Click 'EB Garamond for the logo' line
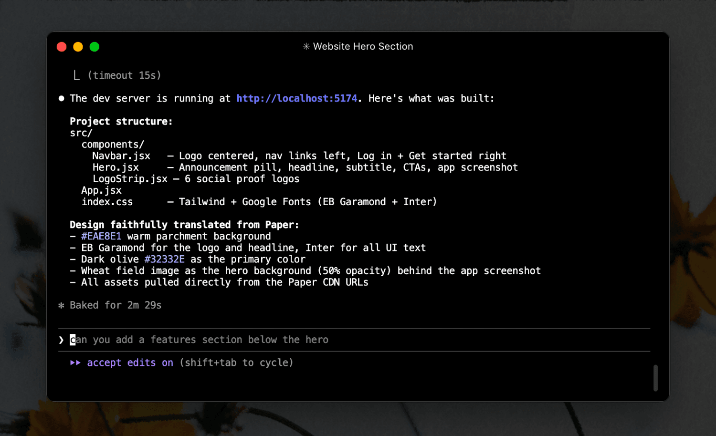Screen dimensions: 716x436 [x=248, y=248]
